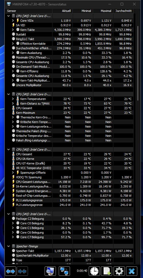143x278 pixels.
Task: Select the IA-Kerne Leistungsaufna... row
Action: [x=69, y=186]
